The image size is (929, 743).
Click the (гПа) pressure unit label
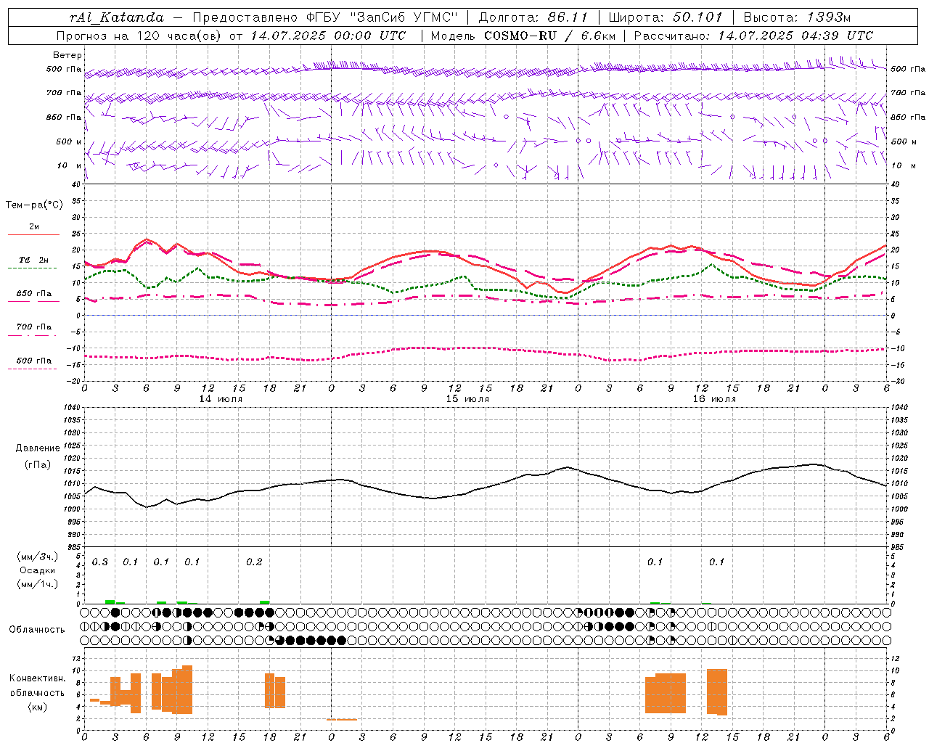[38, 465]
